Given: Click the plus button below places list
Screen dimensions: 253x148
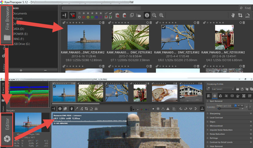Looking at the screenshot, I should tap(21, 70).
